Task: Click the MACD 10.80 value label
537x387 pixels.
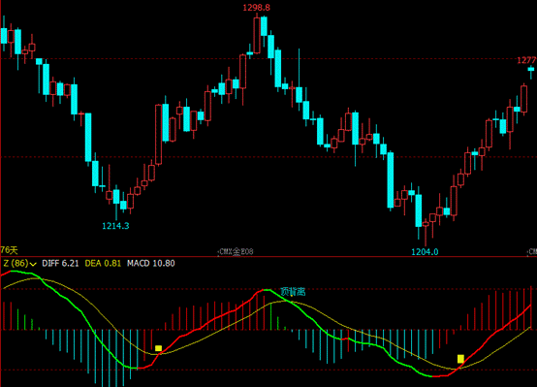Action: (150, 263)
